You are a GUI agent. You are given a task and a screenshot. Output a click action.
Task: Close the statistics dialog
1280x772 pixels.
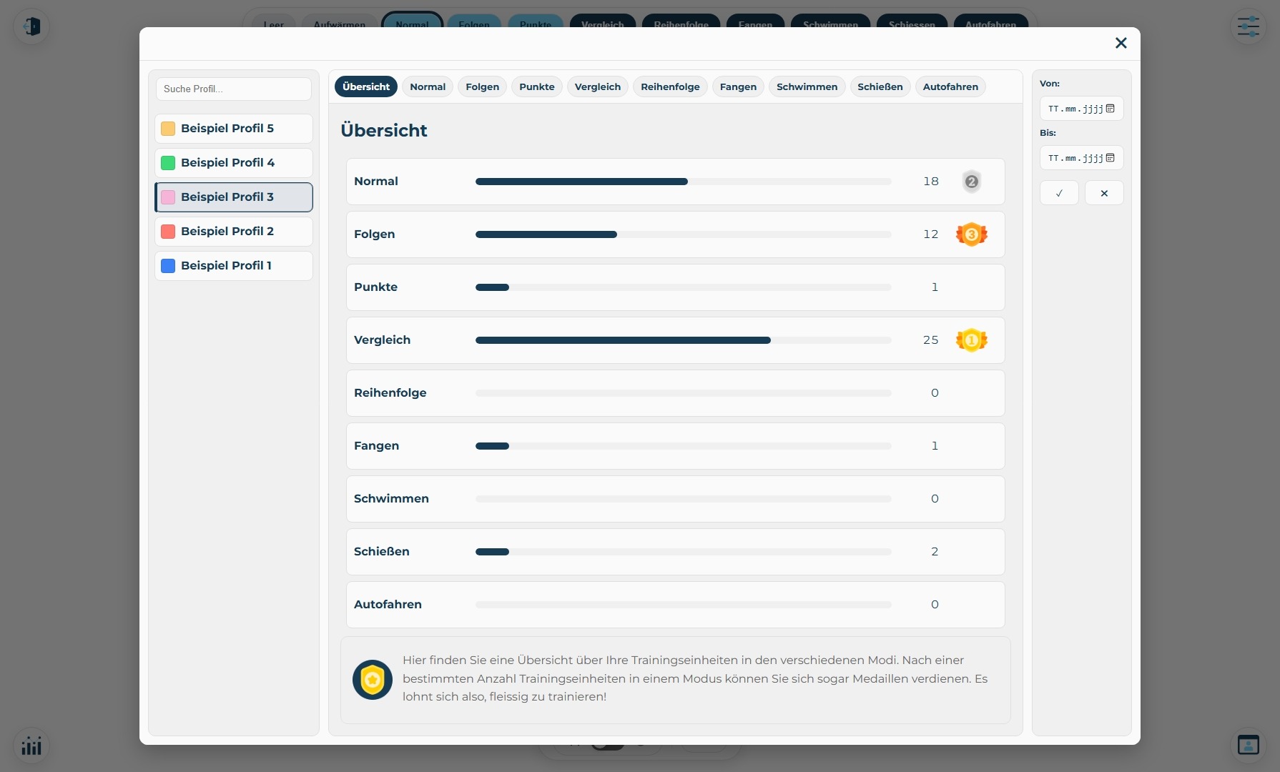pos(1121,44)
